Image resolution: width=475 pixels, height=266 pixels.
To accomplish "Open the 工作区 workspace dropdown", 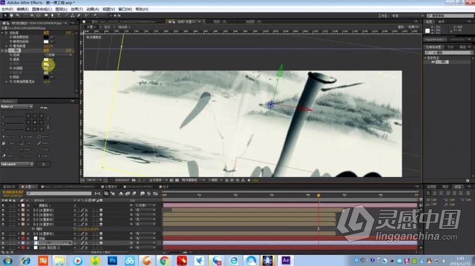I will (x=407, y=16).
